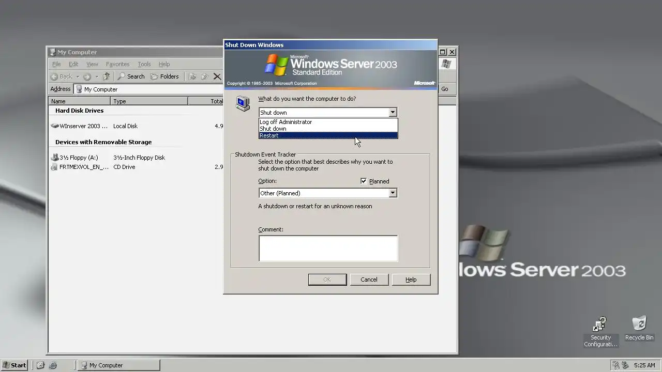Image resolution: width=662 pixels, height=372 pixels.
Task: Launch Internet Explorer from quick launch
Action: [x=53, y=365]
